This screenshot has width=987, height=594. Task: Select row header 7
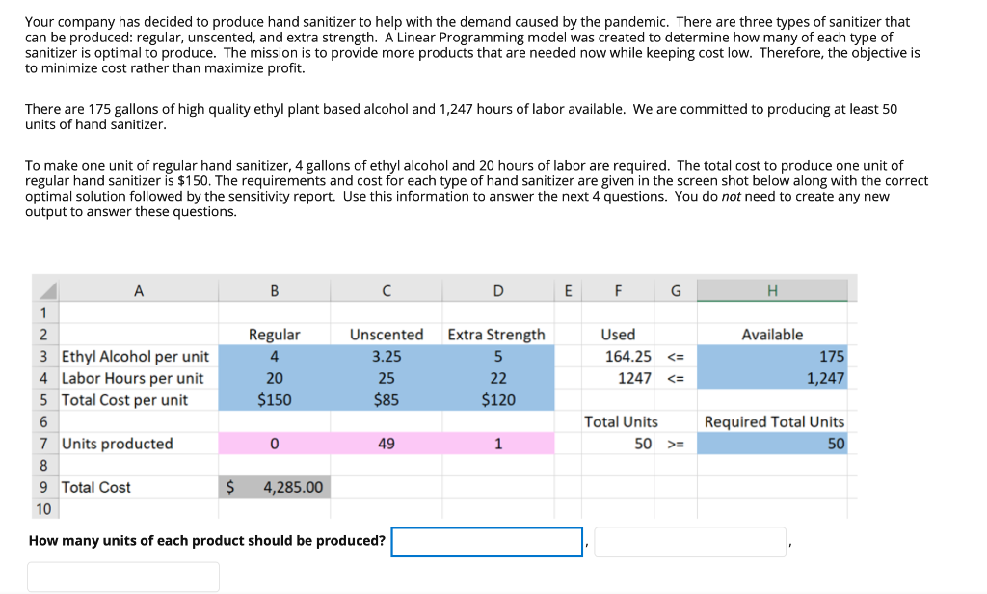point(45,443)
